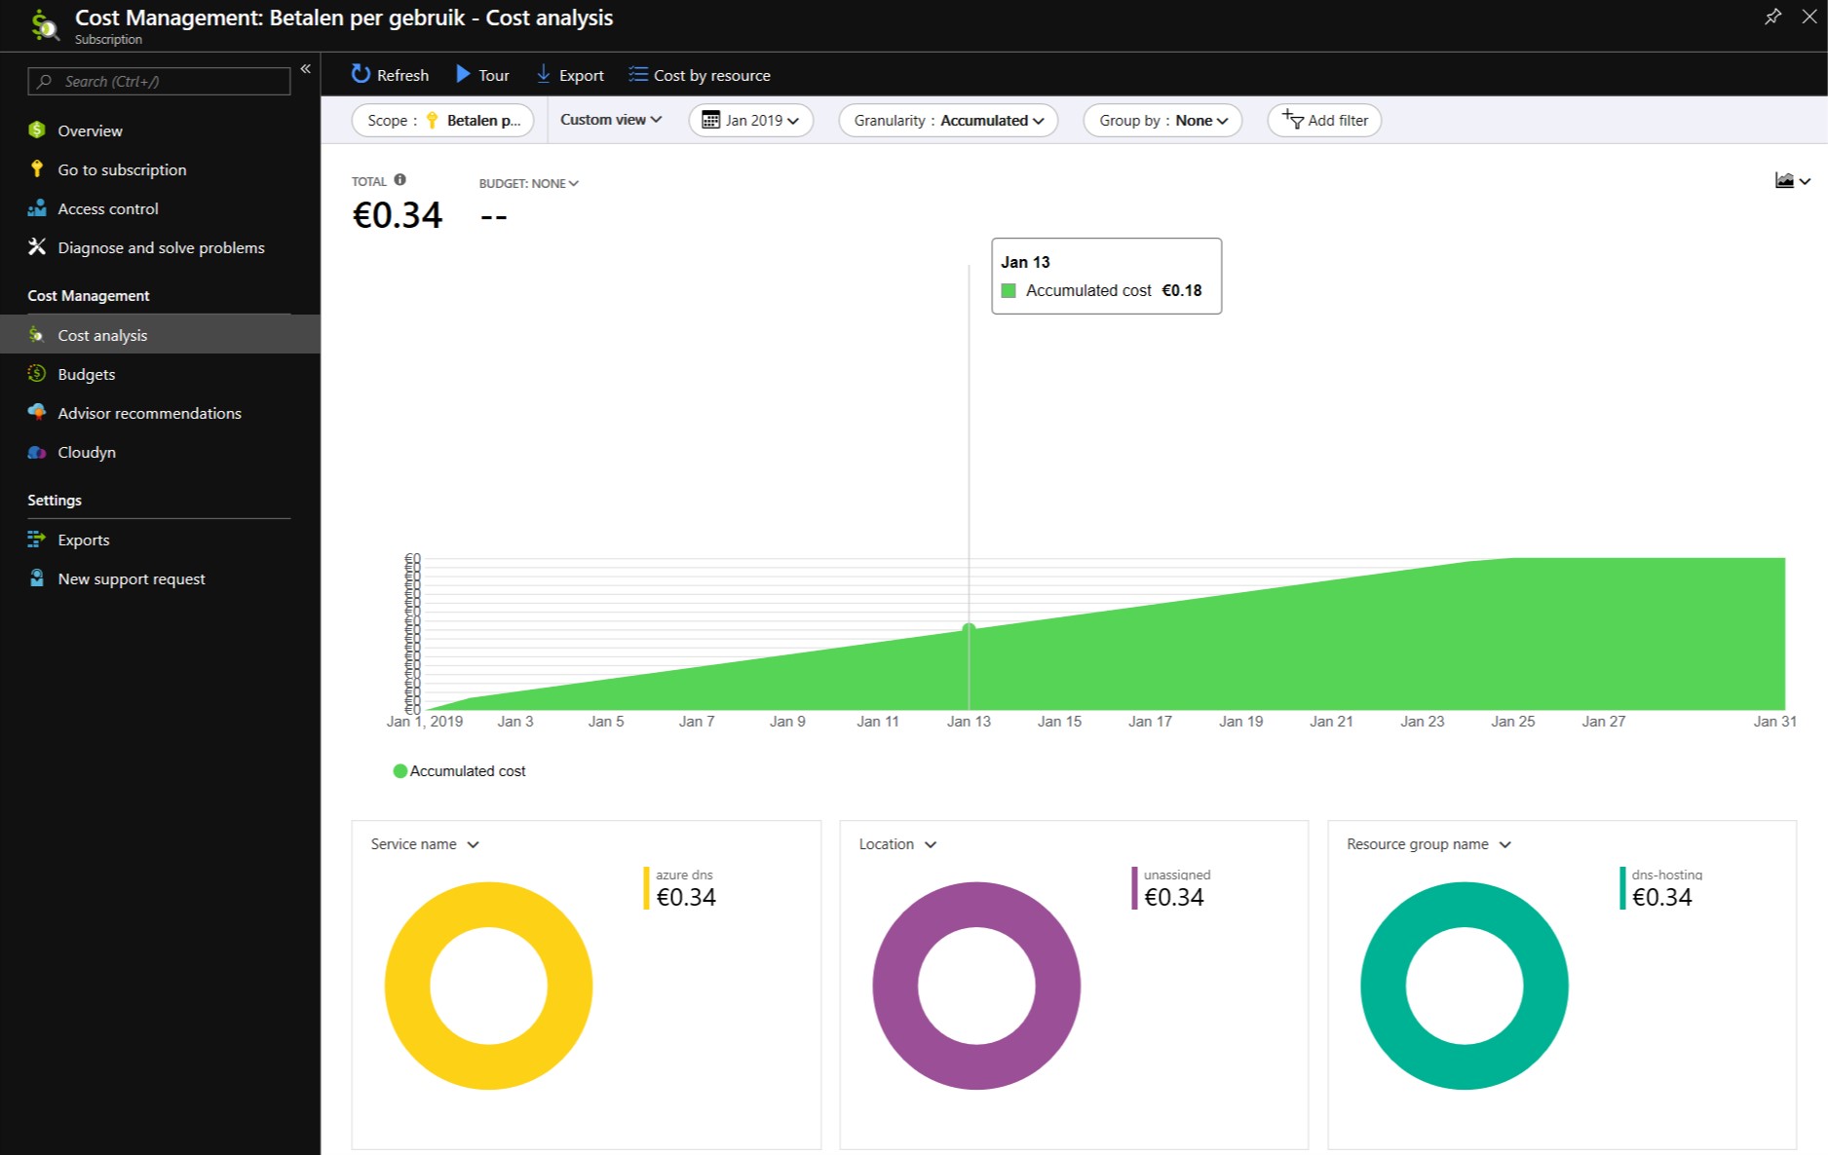Viewport: 1828px width, 1155px height.
Task: Toggle Accumulated cost legend series
Action: [x=458, y=770]
